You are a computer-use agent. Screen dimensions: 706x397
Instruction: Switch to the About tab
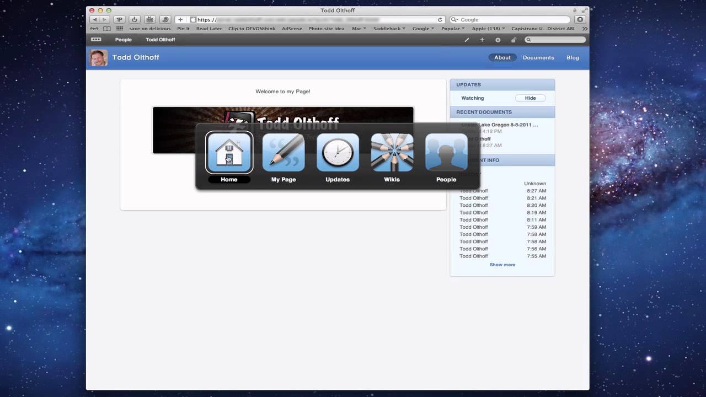pos(502,57)
